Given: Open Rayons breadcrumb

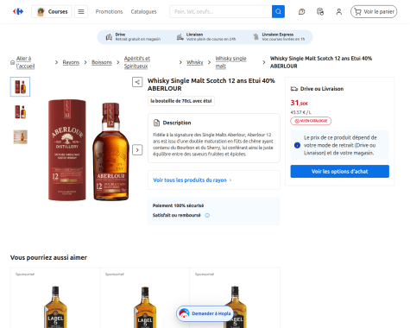Looking at the screenshot, I should pyautogui.click(x=71, y=62).
